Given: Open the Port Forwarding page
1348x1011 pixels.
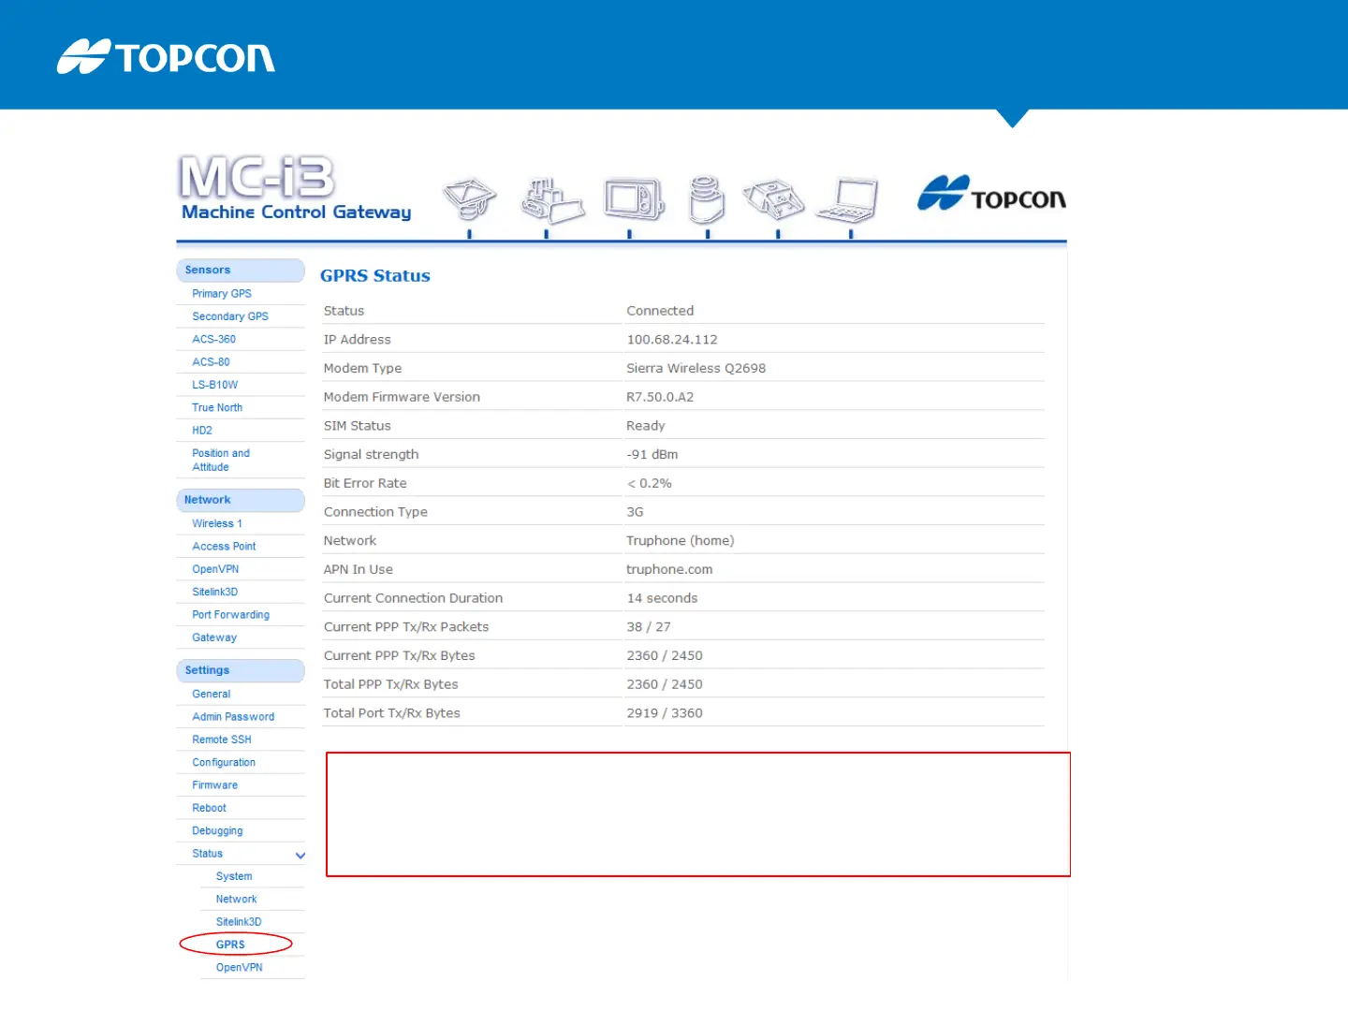Looking at the screenshot, I should [x=231, y=615].
